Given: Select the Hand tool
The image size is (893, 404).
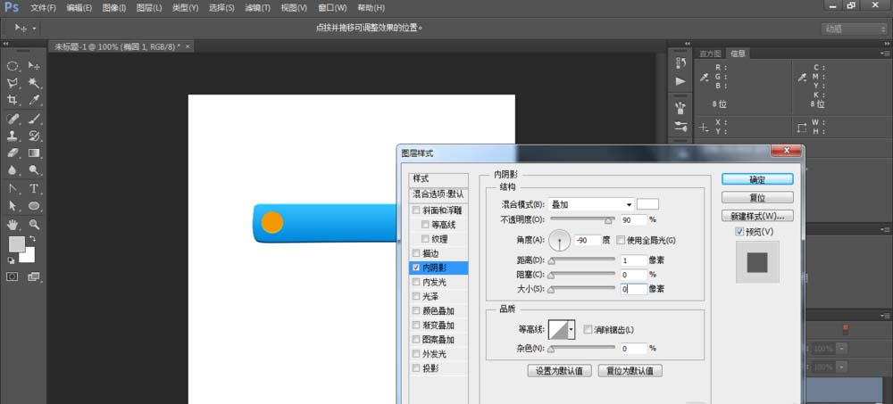Looking at the screenshot, I should click(x=13, y=225).
